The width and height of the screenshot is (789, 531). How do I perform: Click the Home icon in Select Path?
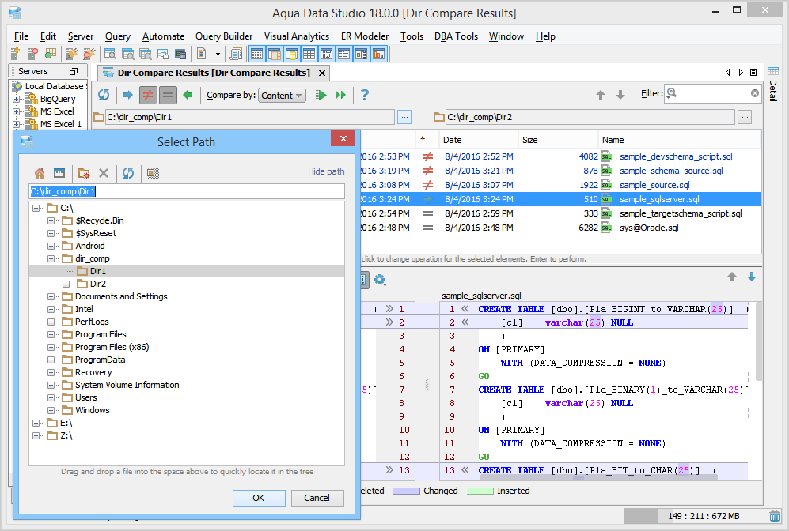pos(39,173)
